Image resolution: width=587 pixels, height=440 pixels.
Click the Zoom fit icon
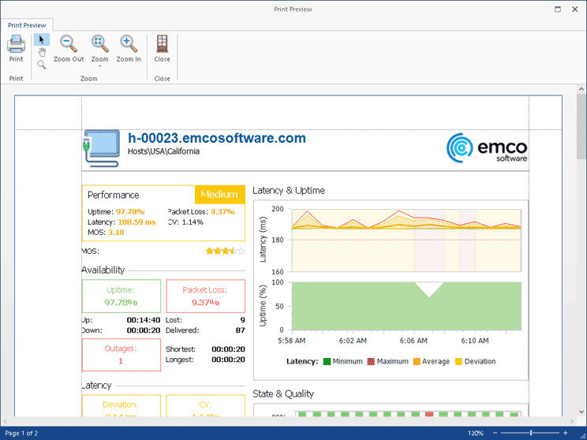pyautogui.click(x=99, y=44)
